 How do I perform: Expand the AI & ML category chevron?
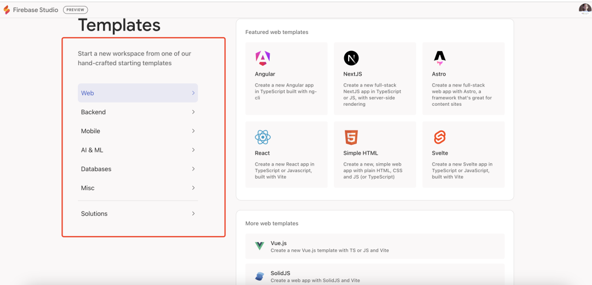coord(193,150)
